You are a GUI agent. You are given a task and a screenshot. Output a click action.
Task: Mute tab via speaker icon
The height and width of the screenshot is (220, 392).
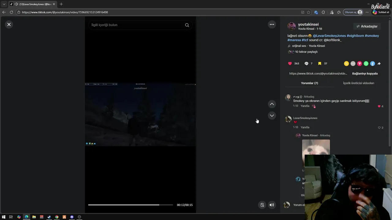tap(16, 4)
